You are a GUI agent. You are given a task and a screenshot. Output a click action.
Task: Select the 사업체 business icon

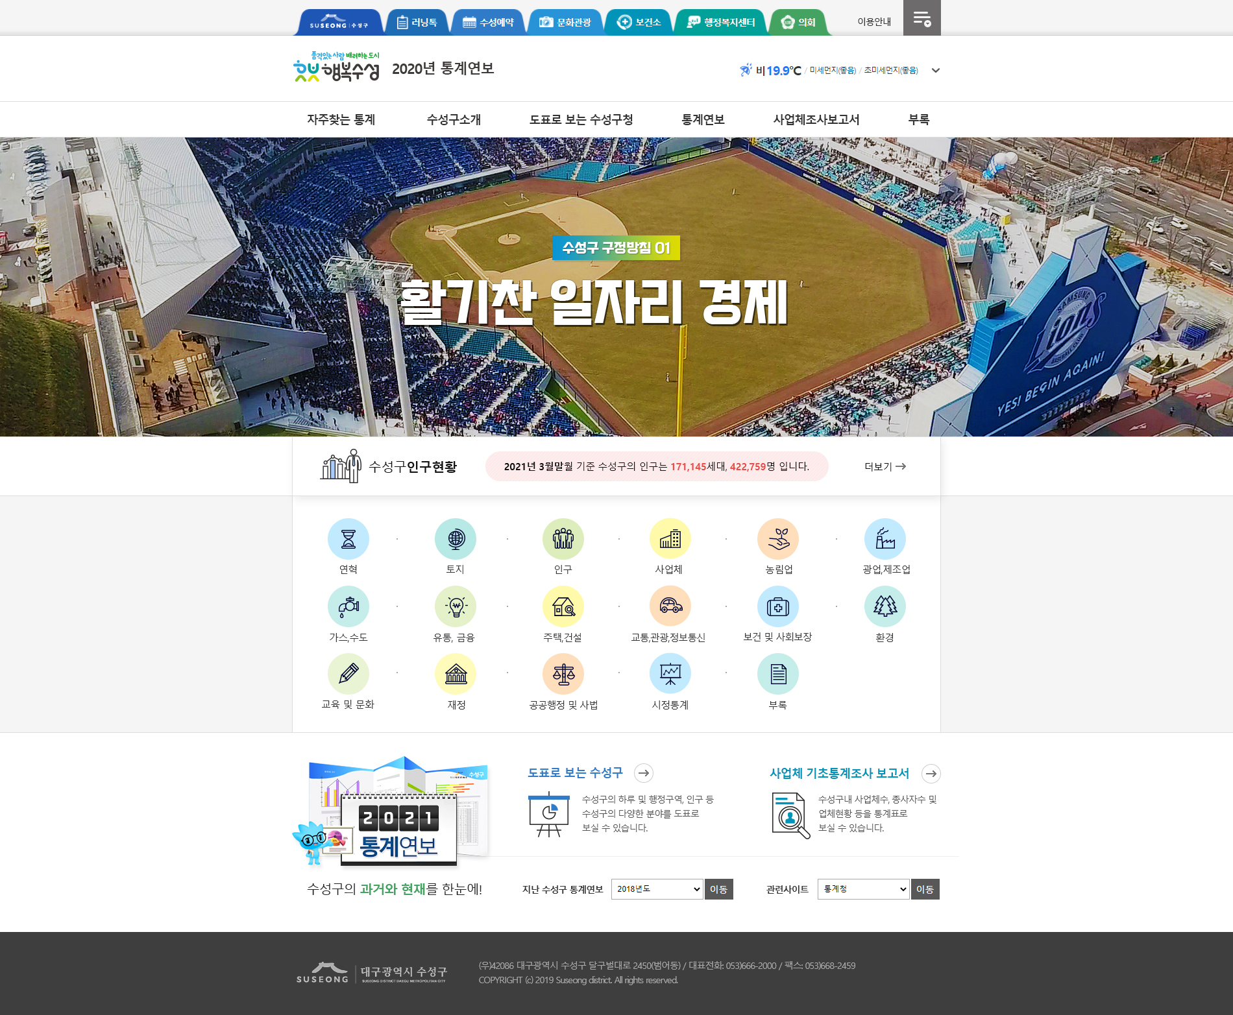pyautogui.click(x=670, y=539)
